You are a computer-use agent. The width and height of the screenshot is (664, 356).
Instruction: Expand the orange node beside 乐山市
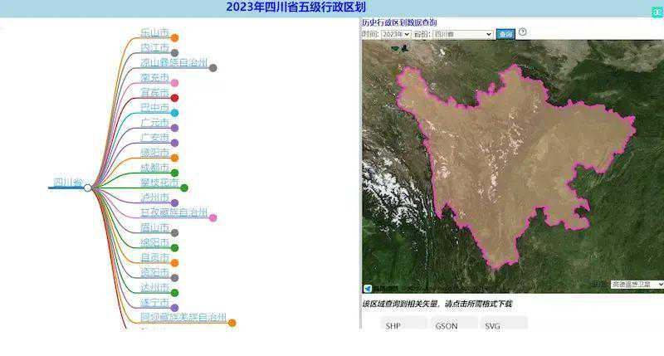(174, 37)
